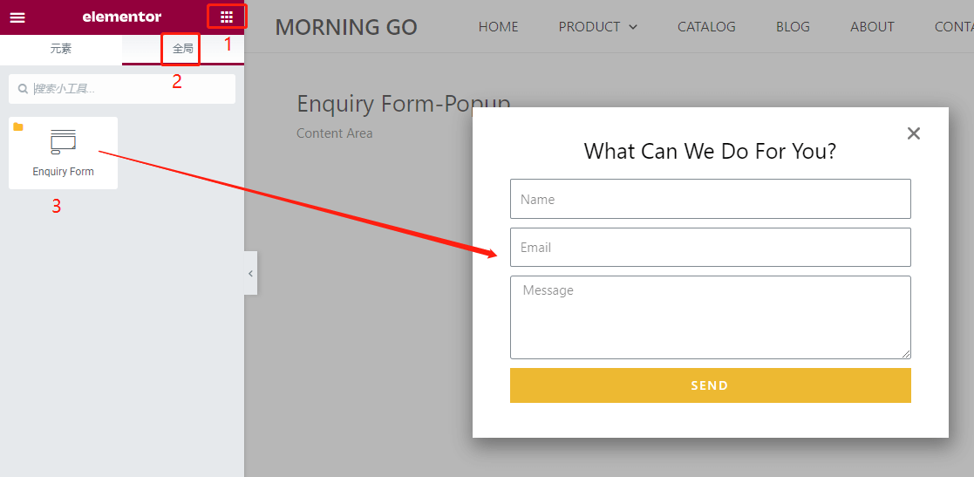Focus the Name input field
Viewport: 974px width, 477px height.
coord(710,199)
